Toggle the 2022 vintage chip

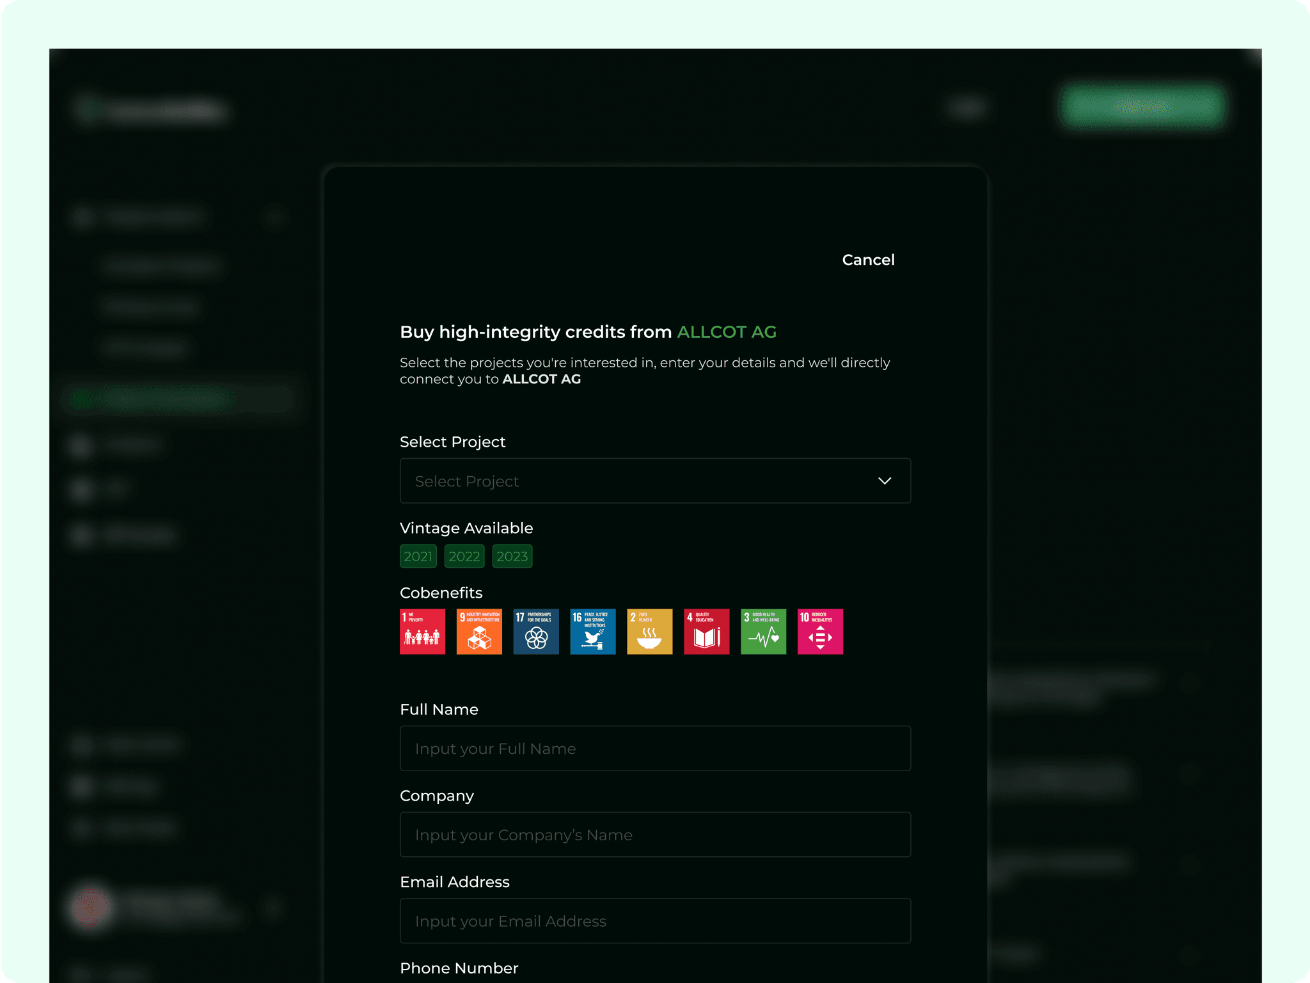pyautogui.click(x=464, y=556)
